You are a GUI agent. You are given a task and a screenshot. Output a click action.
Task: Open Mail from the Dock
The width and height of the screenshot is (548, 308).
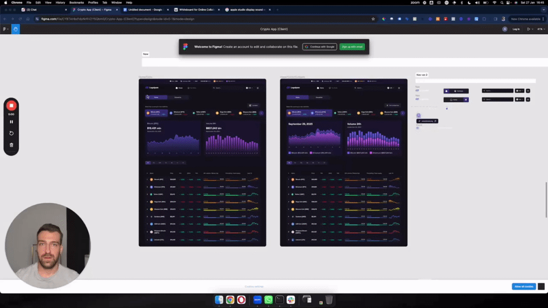pos(257,301)
